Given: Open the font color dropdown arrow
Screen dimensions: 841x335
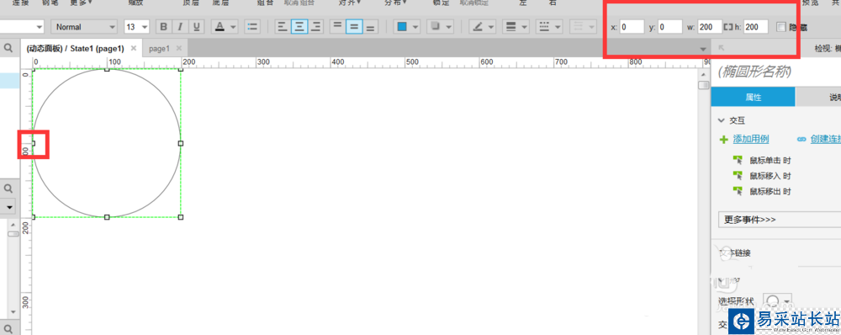Looking at the screenshot, I should pos(233,27).
